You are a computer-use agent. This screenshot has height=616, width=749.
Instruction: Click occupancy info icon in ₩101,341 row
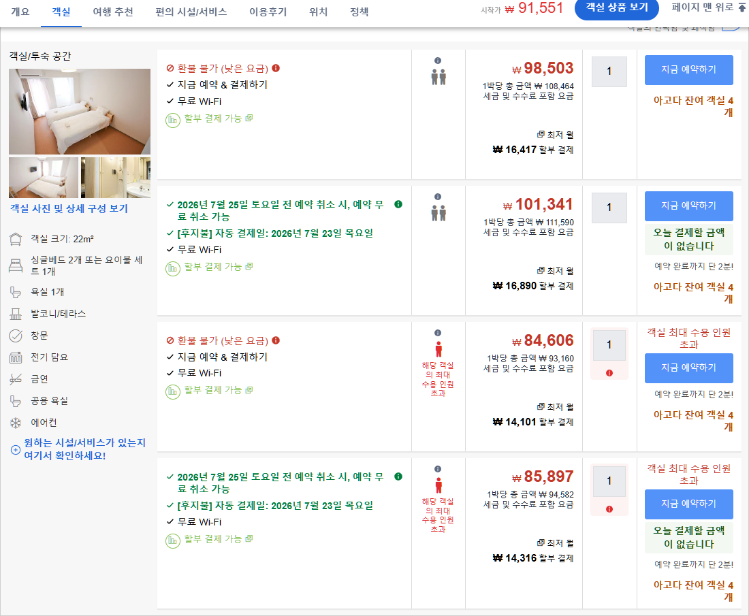(x=438, y=197)
